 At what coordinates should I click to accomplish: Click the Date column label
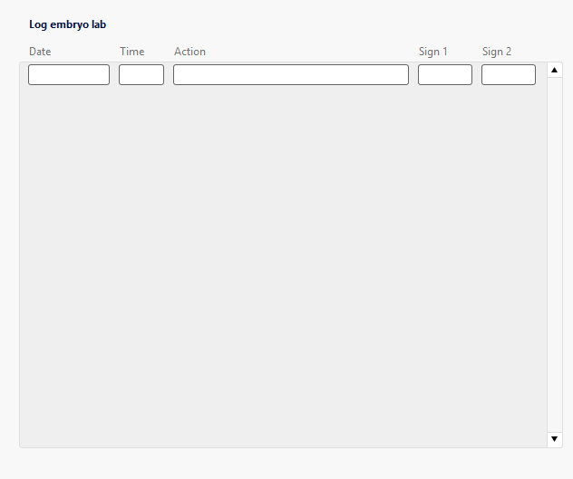[40, 52]
